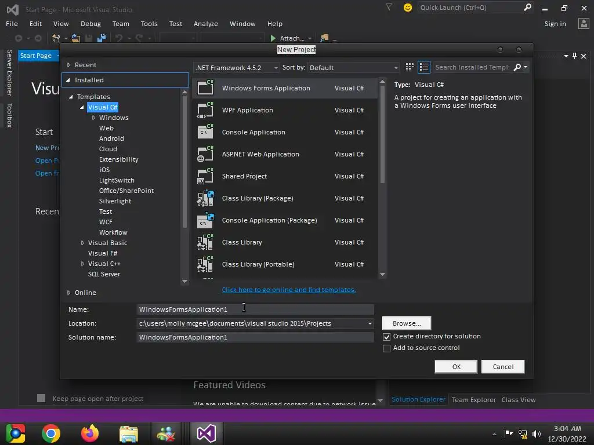Expand the Windows node under Visual C#
The image size is (594, 445).
(x=93, y=118)
